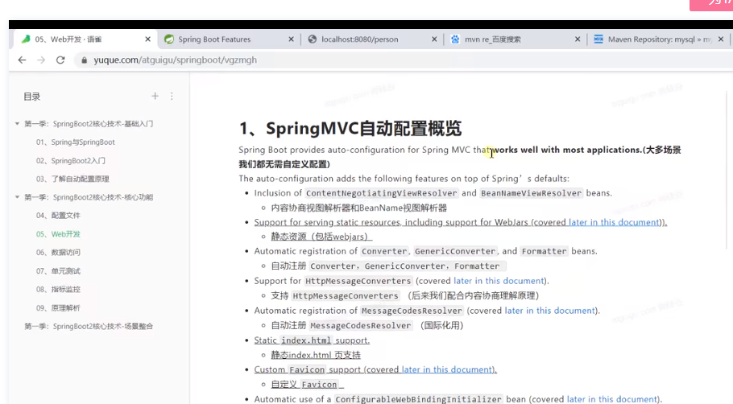The height and width of the screenshot is (404, 733).
Task: Click the browser forward arrow
Action: coord(41,60)
